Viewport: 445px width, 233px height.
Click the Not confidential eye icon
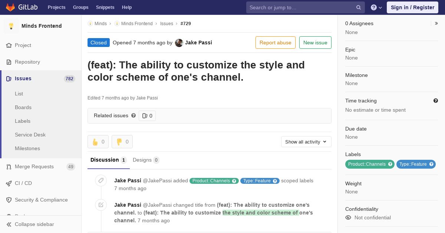pyautogui.click(x=348, y=217)
